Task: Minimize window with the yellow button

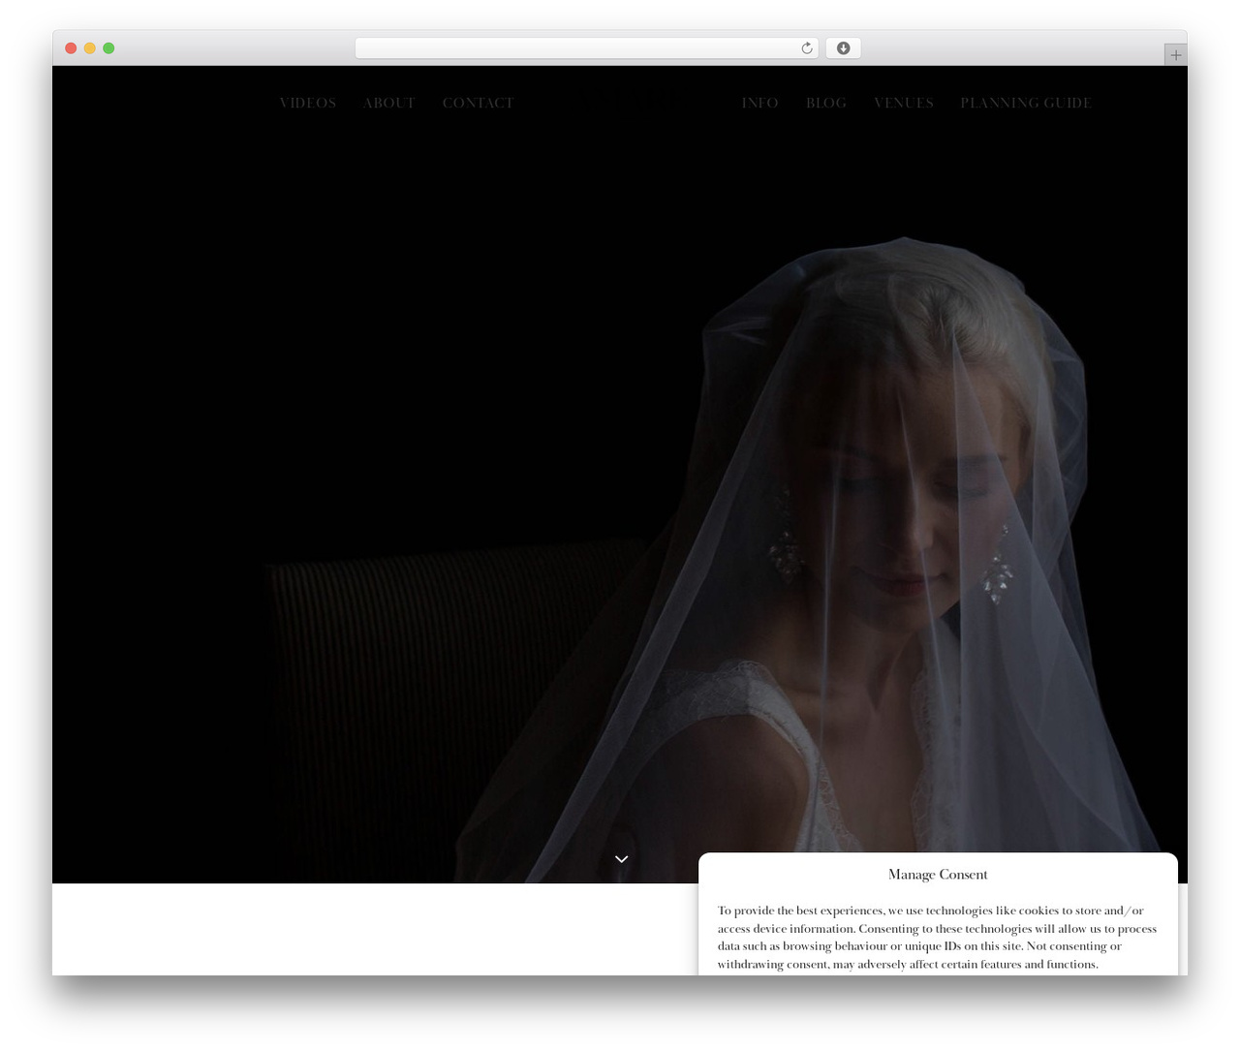Action: click(89, 48)
